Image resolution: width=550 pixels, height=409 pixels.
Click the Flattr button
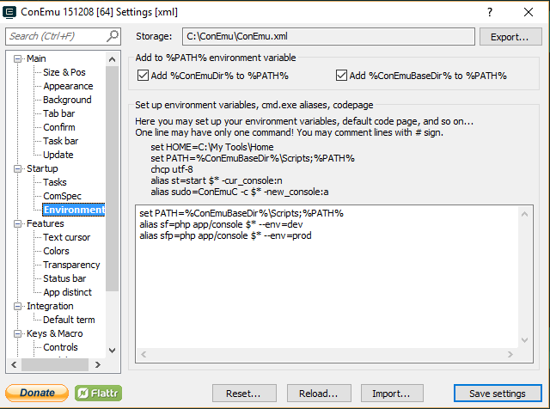click(x=98, y=393)
